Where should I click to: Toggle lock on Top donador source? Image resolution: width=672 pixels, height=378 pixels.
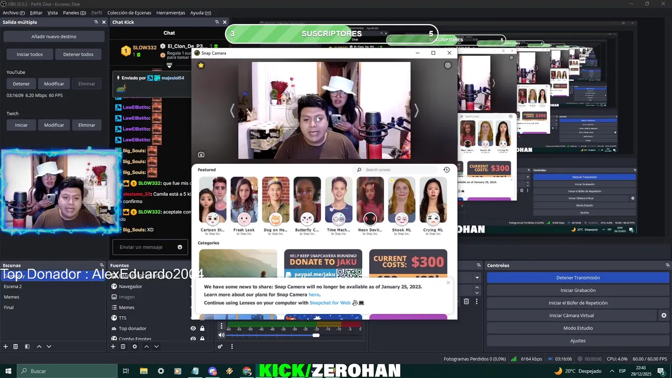202,329
